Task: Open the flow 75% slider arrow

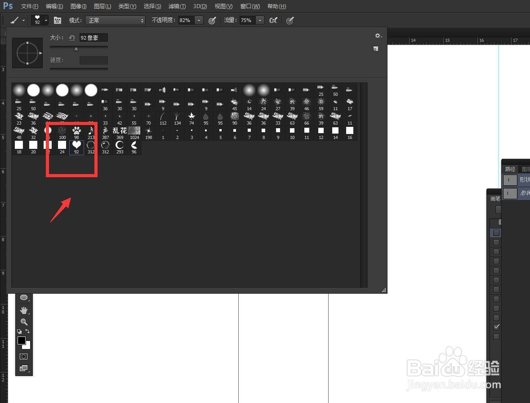Action: point(259,20)
